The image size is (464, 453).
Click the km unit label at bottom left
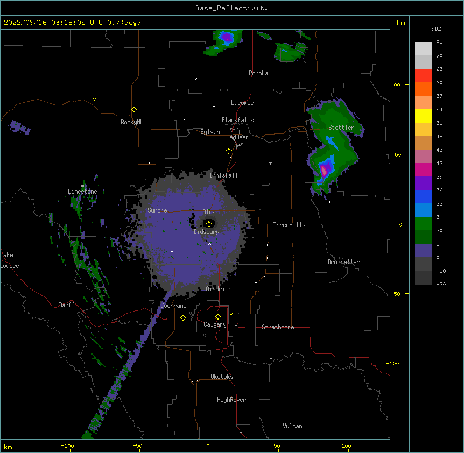pos(8,447)
